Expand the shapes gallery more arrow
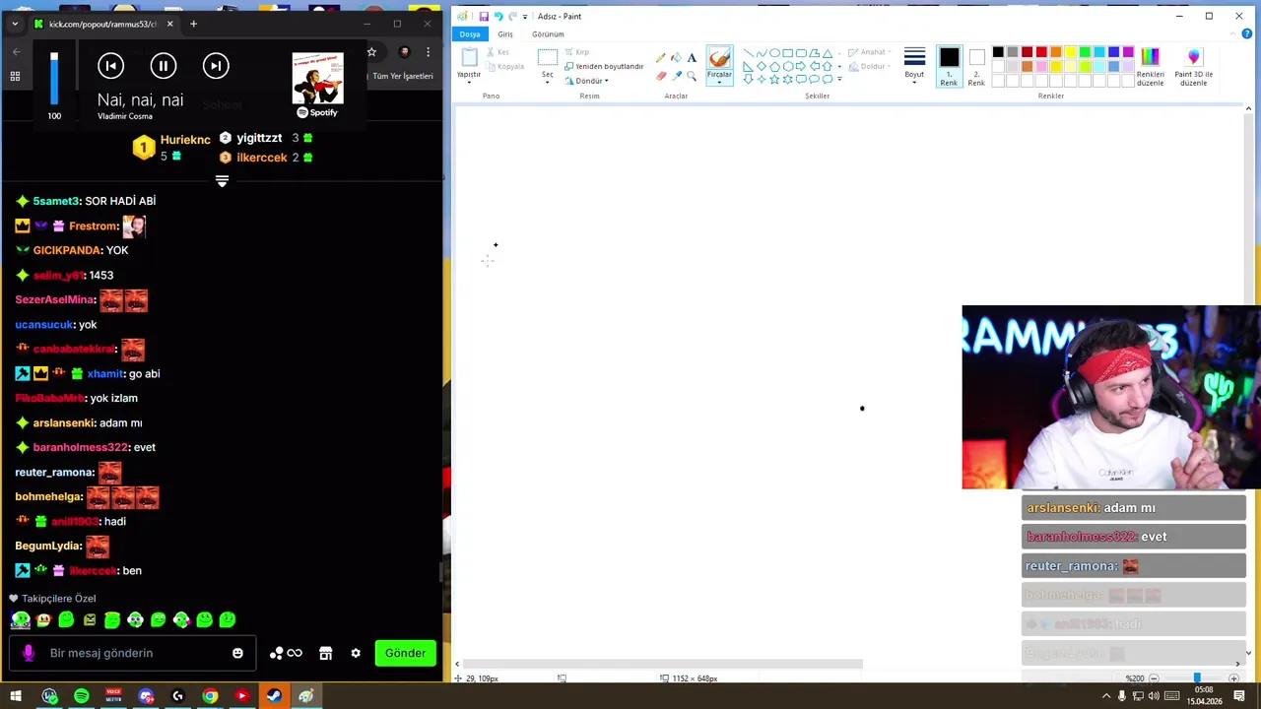Viewport: 1261px width, 709px height. click(839, 79)
